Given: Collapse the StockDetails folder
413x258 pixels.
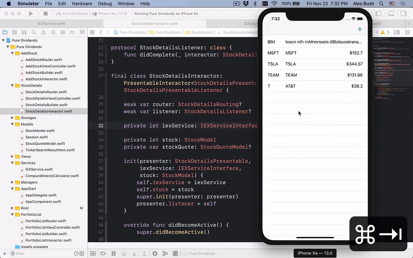Looking at the screenshot, I should (x=12, y=86).
